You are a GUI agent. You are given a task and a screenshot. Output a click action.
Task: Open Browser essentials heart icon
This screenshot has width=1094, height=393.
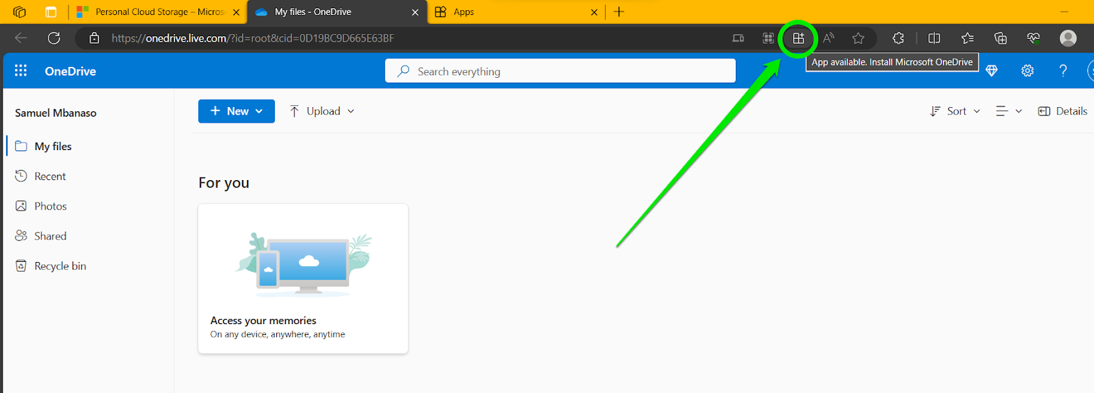[1033, 38]
